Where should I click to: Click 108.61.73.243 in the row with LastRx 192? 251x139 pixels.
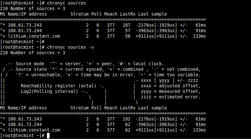pyautogui.click(x=25, y=119)
